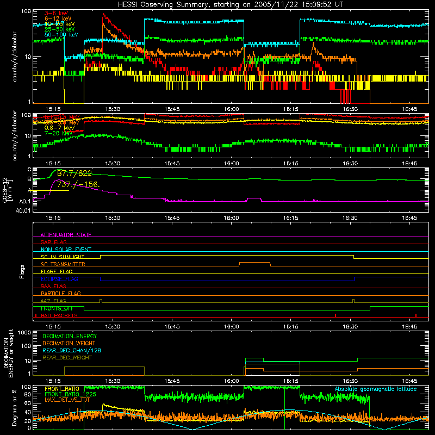Click the A0.01 level label on GOES axis
This screenshot has height=435, width=435.
tap(23, 210)
